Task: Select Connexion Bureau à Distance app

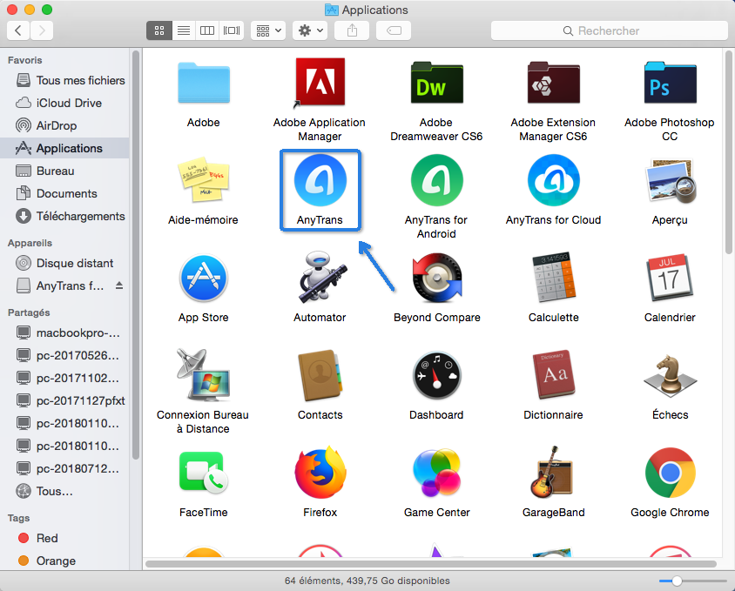Action: point(203,375)
